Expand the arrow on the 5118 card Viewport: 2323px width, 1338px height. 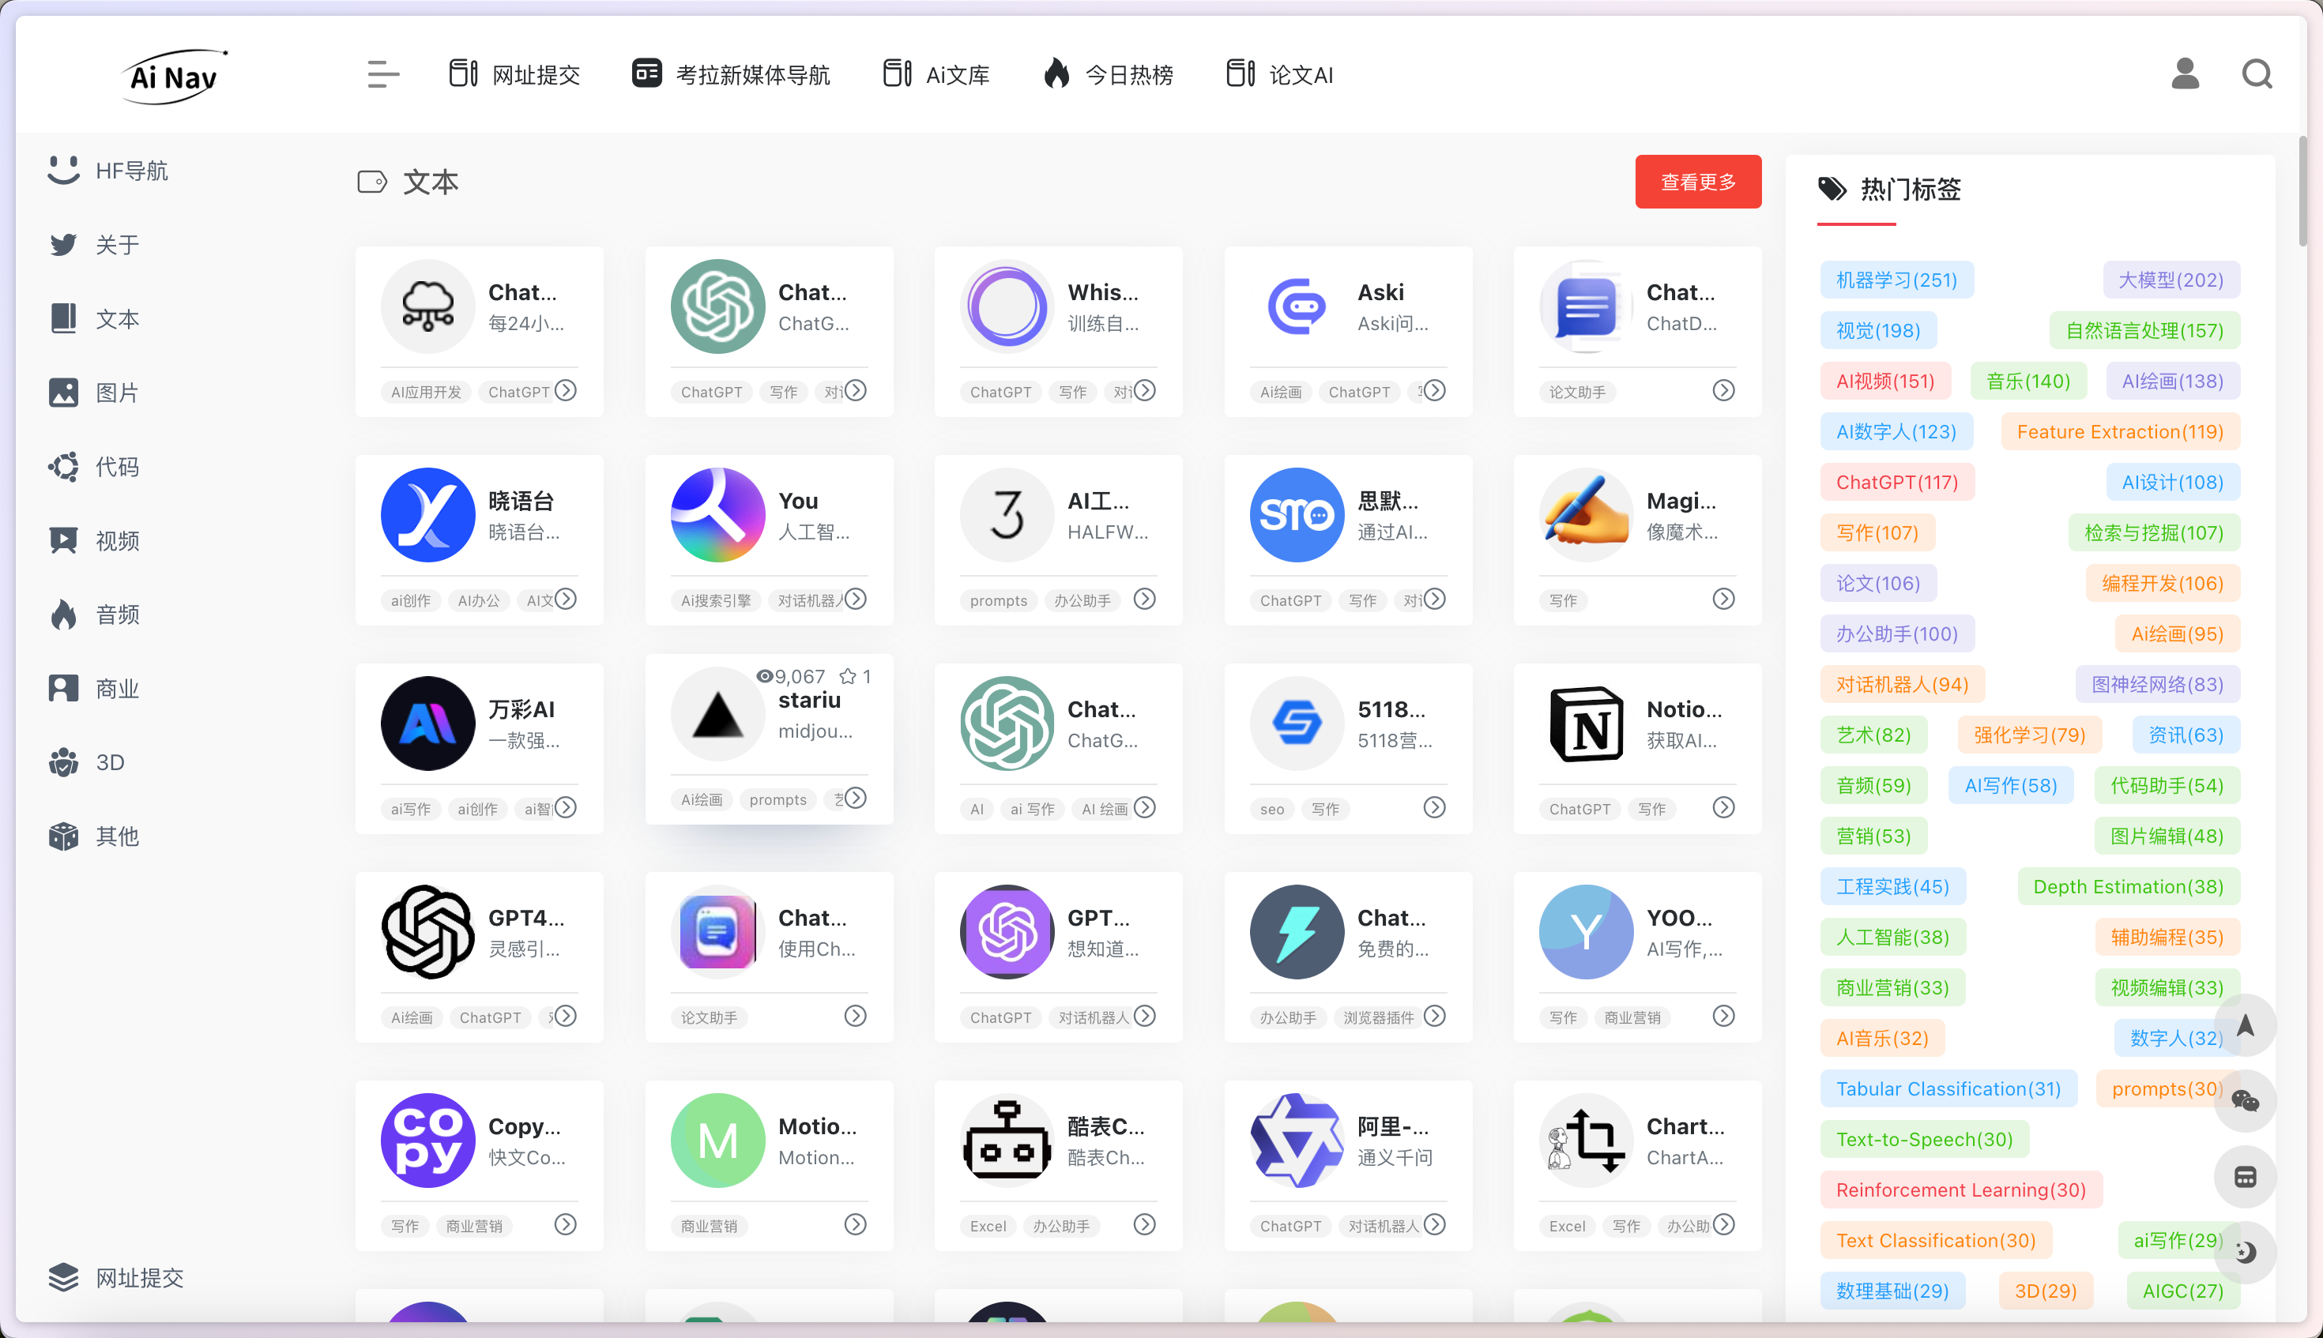click(1434, 808)
